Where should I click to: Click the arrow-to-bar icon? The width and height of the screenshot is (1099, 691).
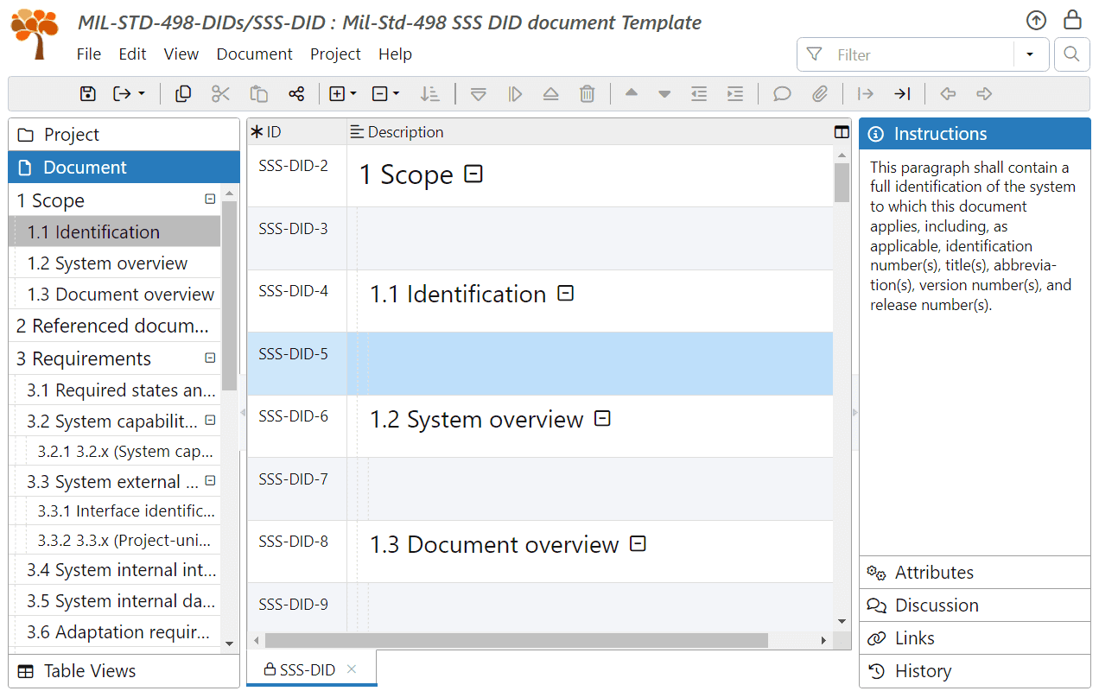902,94
